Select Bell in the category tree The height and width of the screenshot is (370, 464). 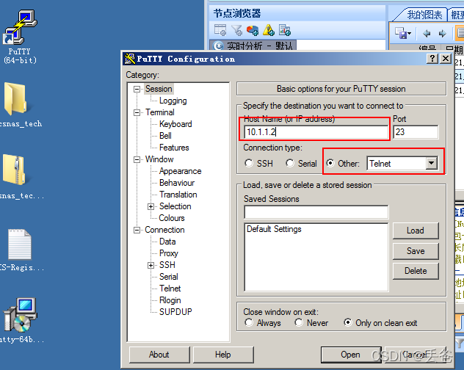pyautogui.click(x=165, y=136)
